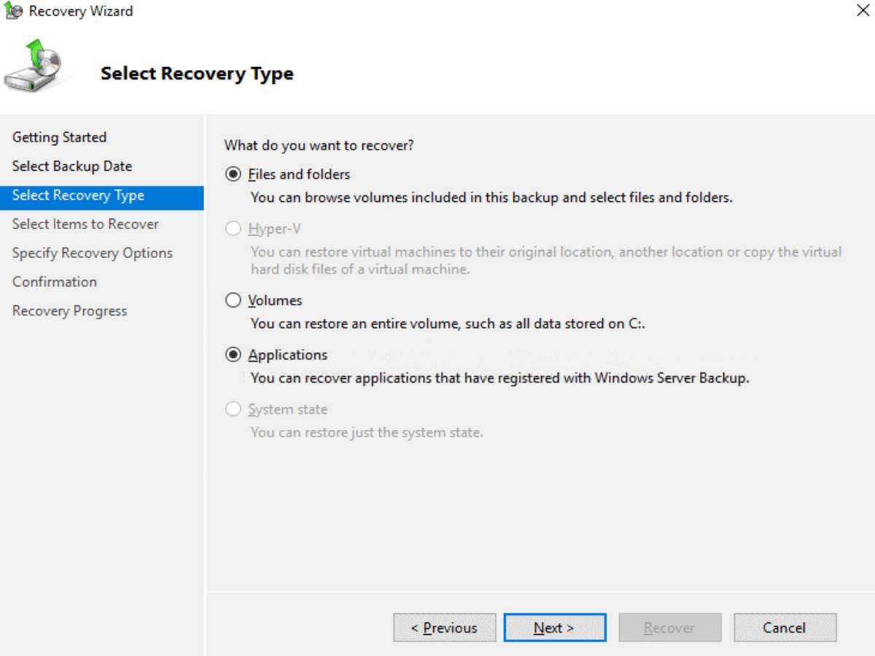
Task: Click the System state radio button
Action: pyautogui.click(x=233, y=409)
